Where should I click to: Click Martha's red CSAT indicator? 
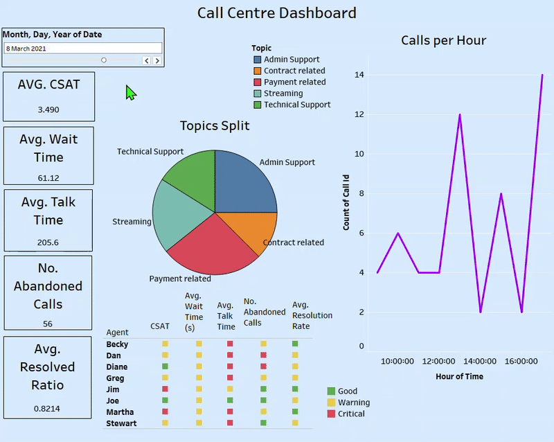click(x=165, y=412)
